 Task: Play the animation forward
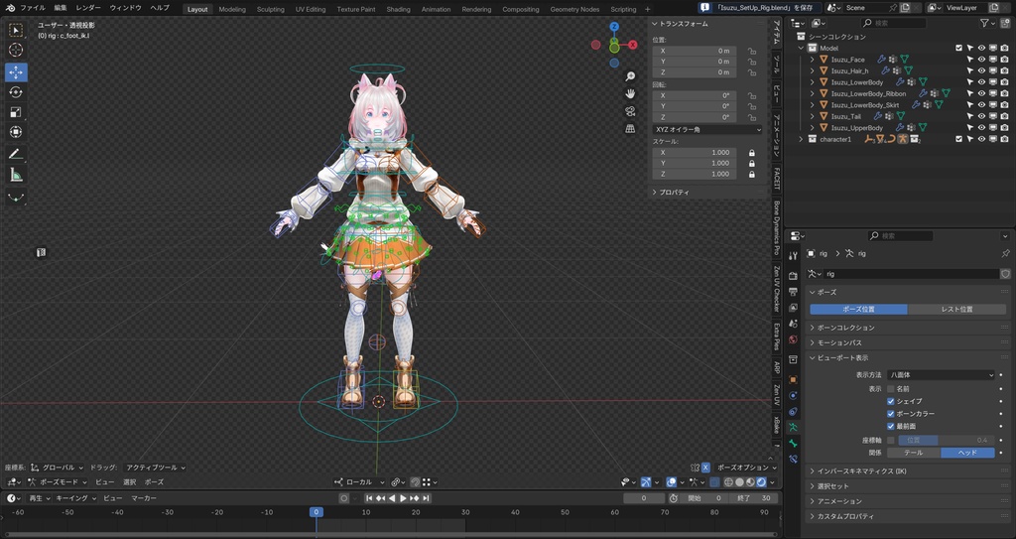403,498
